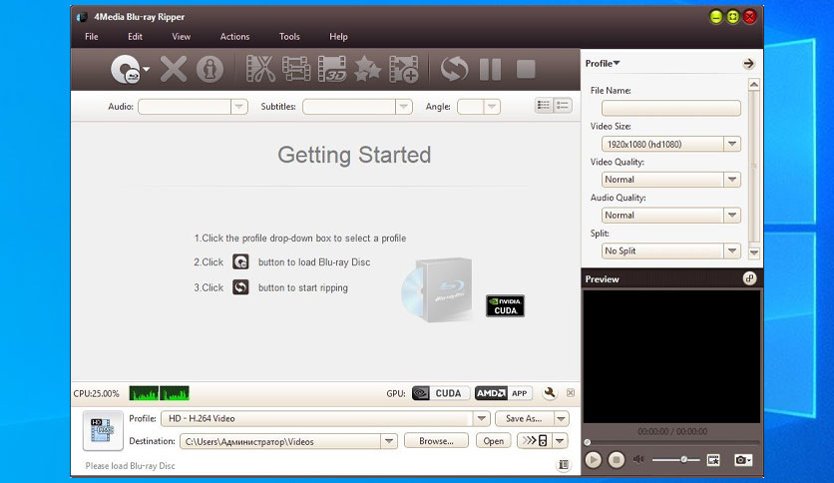834x483 pixels.
Task: Click the Profile panel header dropdown
Action: click(603, 63)
